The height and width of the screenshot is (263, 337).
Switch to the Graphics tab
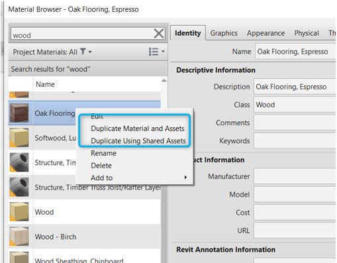(x=224, y=33)
